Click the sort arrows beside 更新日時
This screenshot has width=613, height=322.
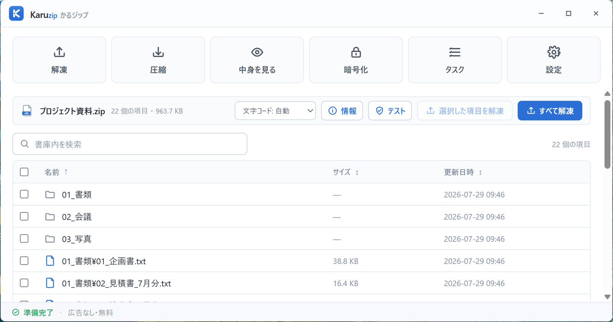[480, 173]
